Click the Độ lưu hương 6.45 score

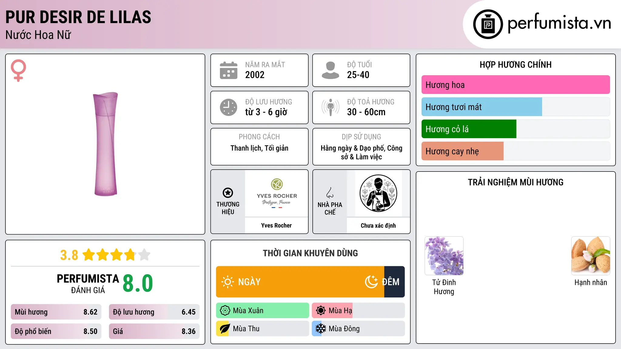click(154, 312)
